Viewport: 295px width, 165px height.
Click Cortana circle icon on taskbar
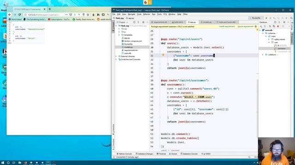pyautogui.click(x=8, y=163)
